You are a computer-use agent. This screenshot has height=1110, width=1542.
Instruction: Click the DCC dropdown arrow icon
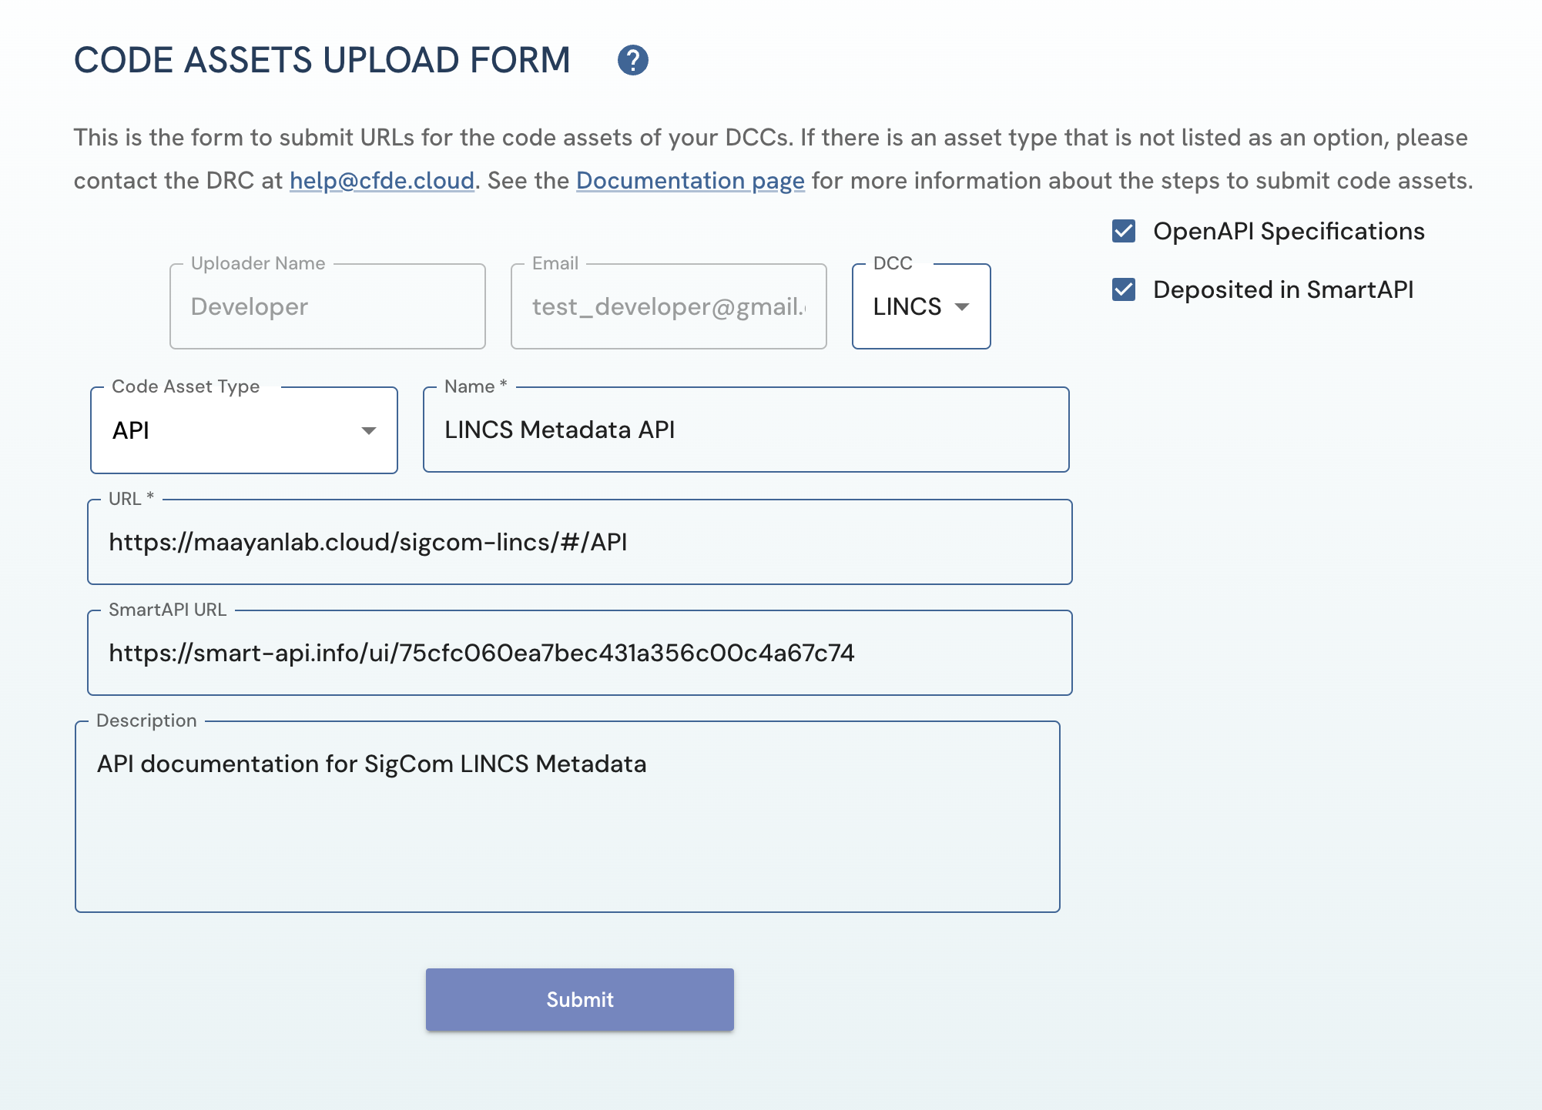(962, 306)
